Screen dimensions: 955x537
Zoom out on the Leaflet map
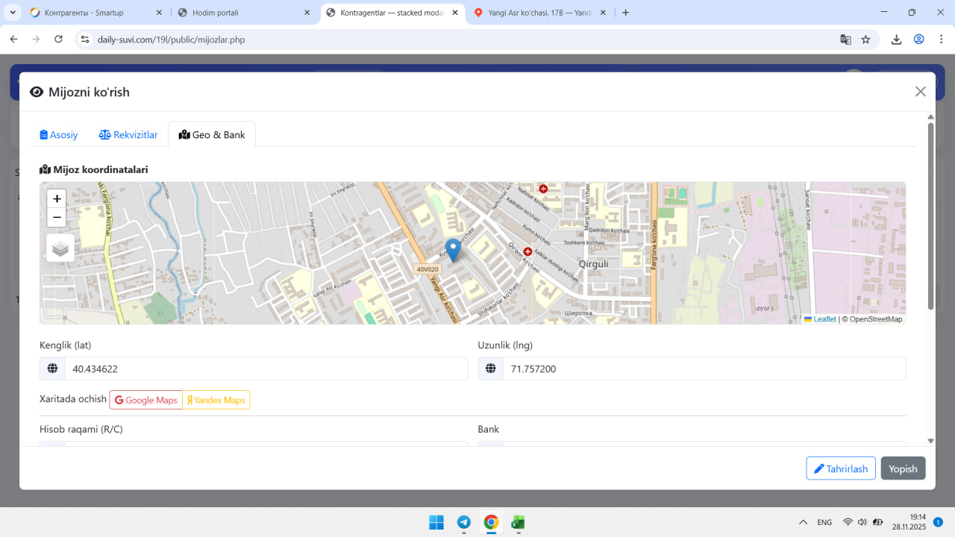tap(57, 218)
